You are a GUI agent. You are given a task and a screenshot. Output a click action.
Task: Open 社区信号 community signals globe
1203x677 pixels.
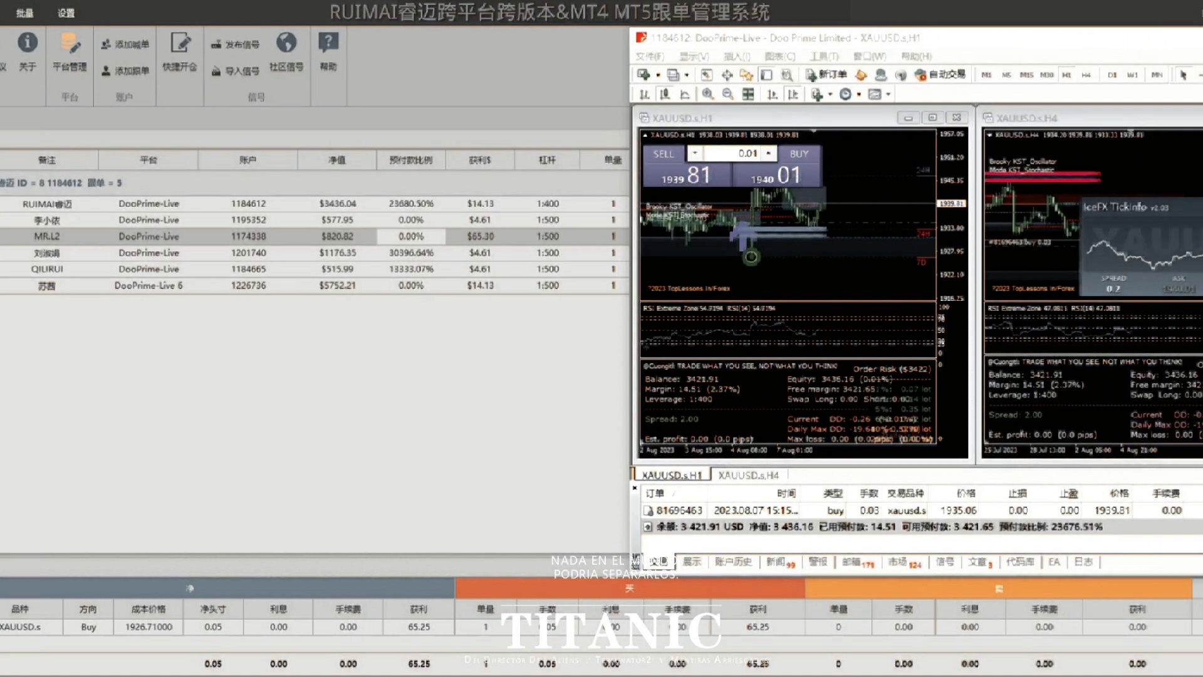[286, 43]
